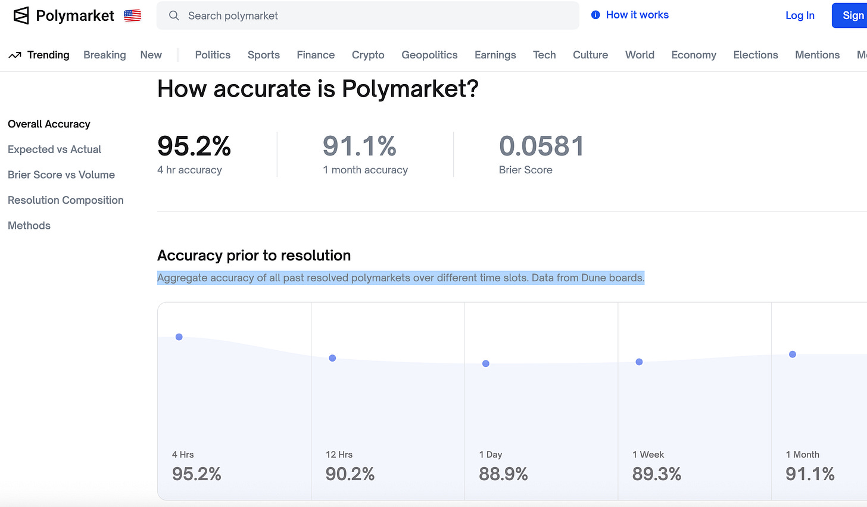This screenshot has height=507, width=867.
Task: Open the Finance category
Action: pos(316,55)
